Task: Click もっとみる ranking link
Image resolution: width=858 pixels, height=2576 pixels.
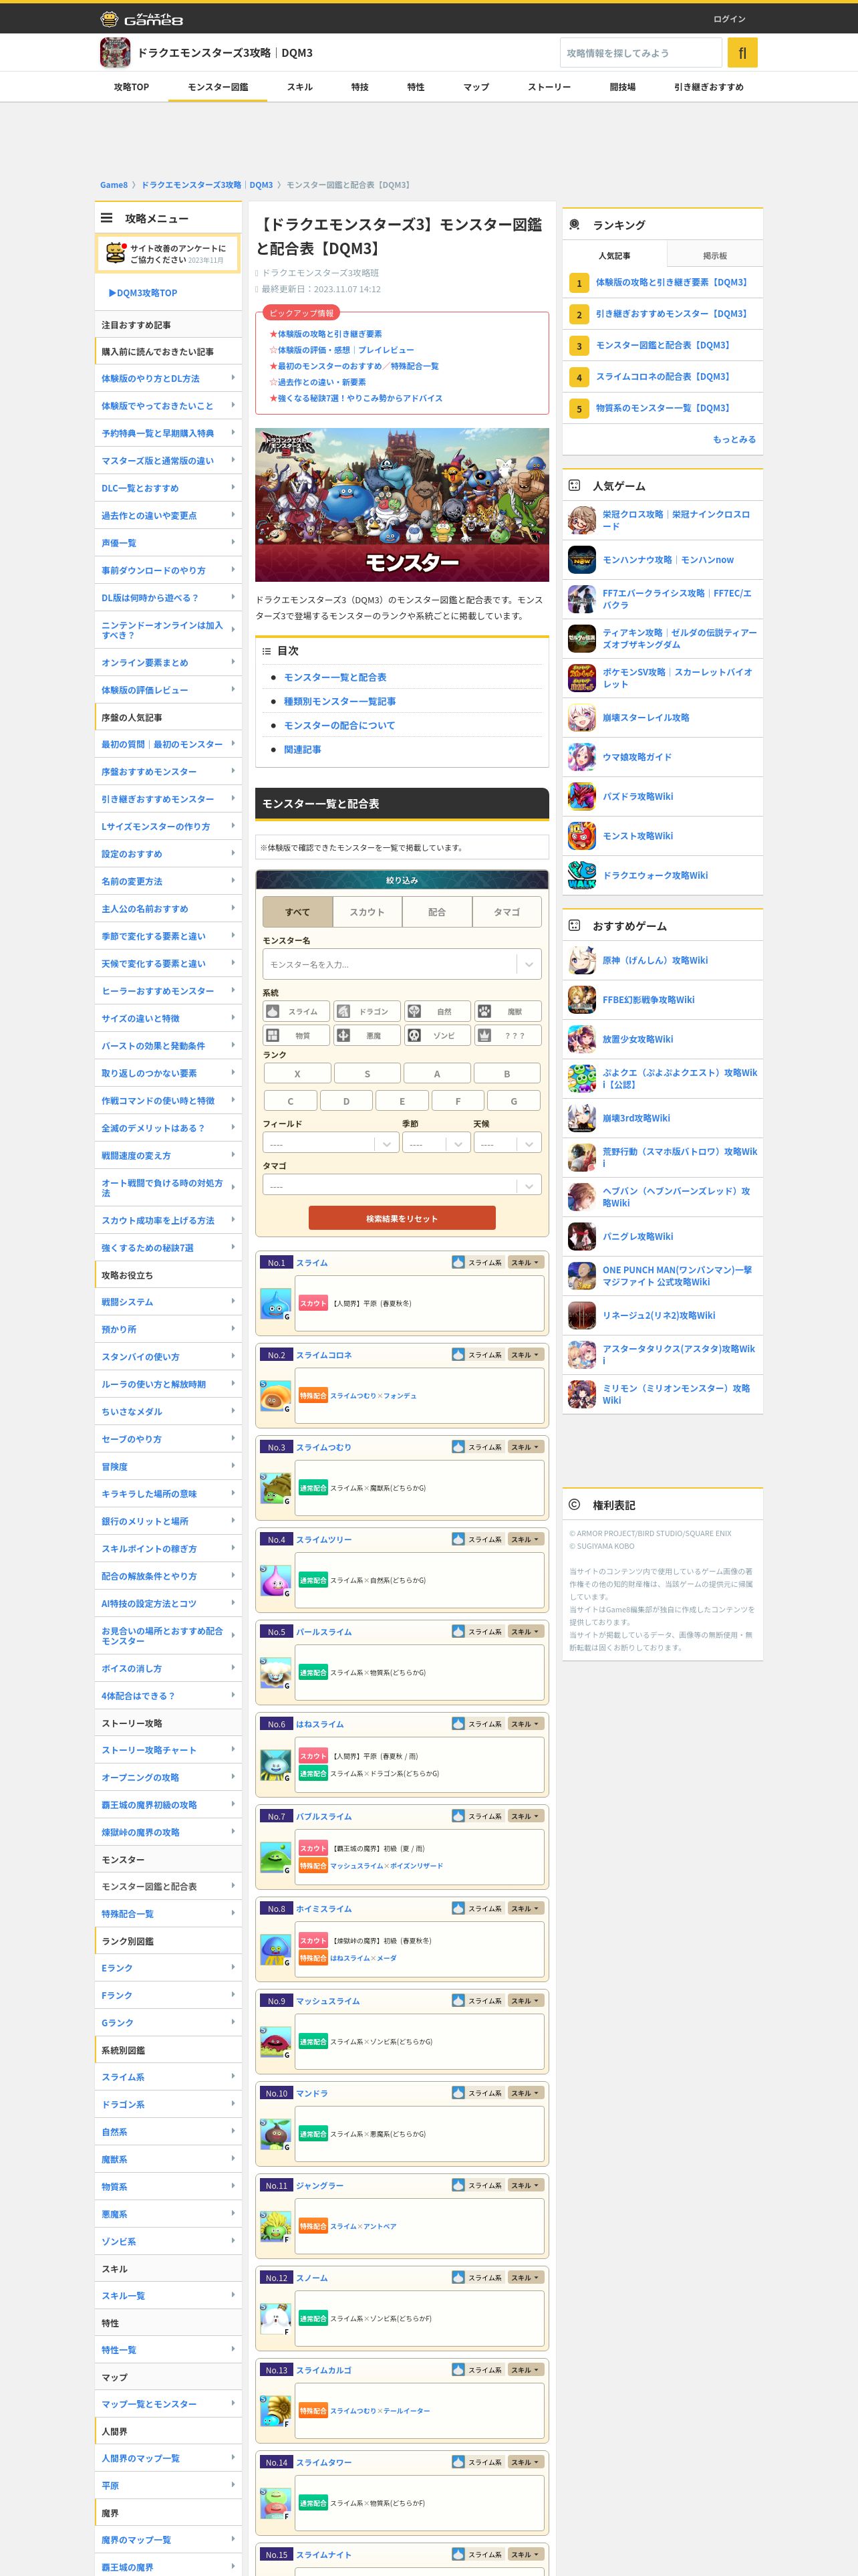Action: coord(734,439)
